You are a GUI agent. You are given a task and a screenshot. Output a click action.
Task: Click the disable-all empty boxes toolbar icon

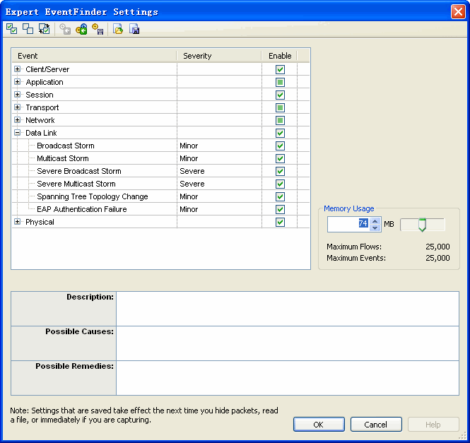pyautogui.click(x=28, y=29)
